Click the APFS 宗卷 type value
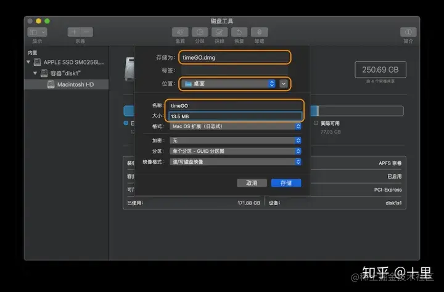The image size is (444, 292). tap(390, 163)
